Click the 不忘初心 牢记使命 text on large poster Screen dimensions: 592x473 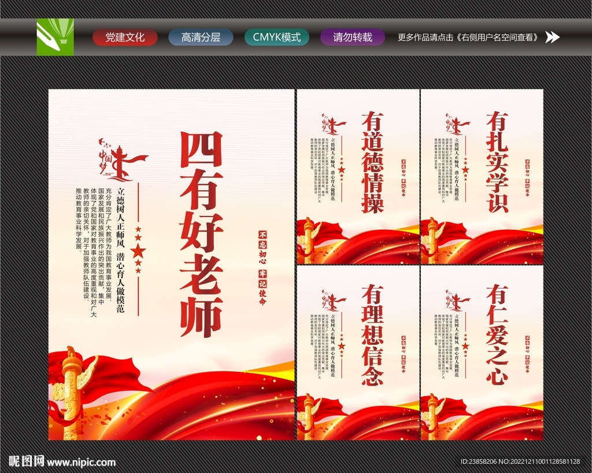(x=262, y=267)
